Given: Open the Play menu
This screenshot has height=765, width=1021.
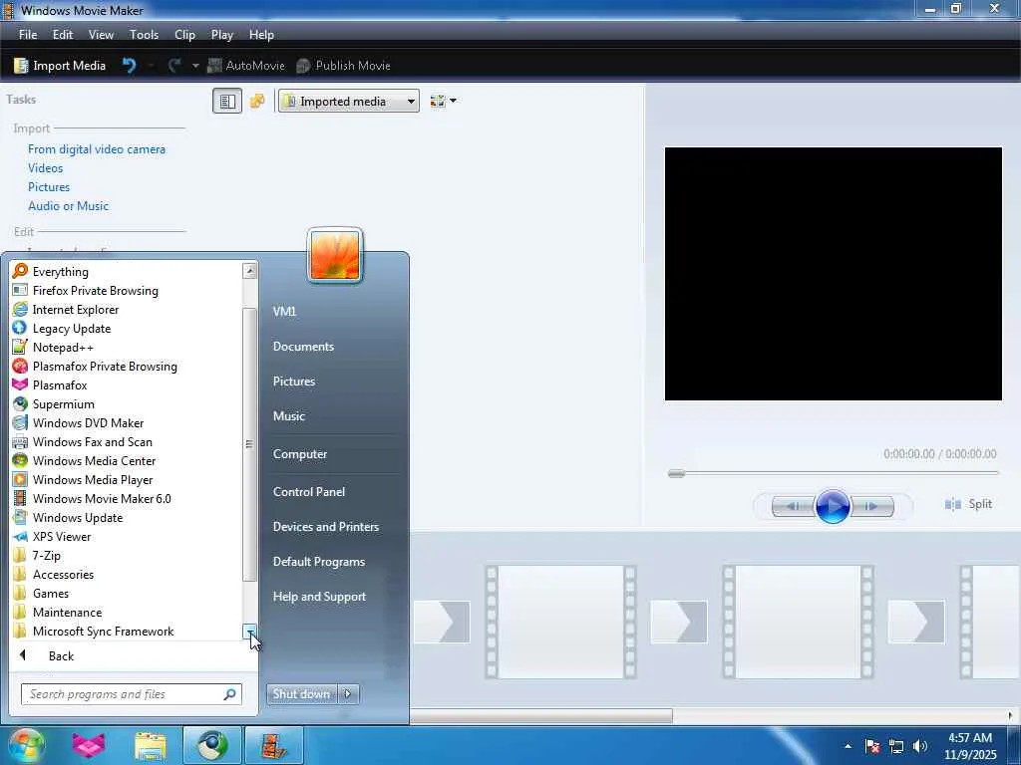Looking at the screenshot, I should click(222, 35).
